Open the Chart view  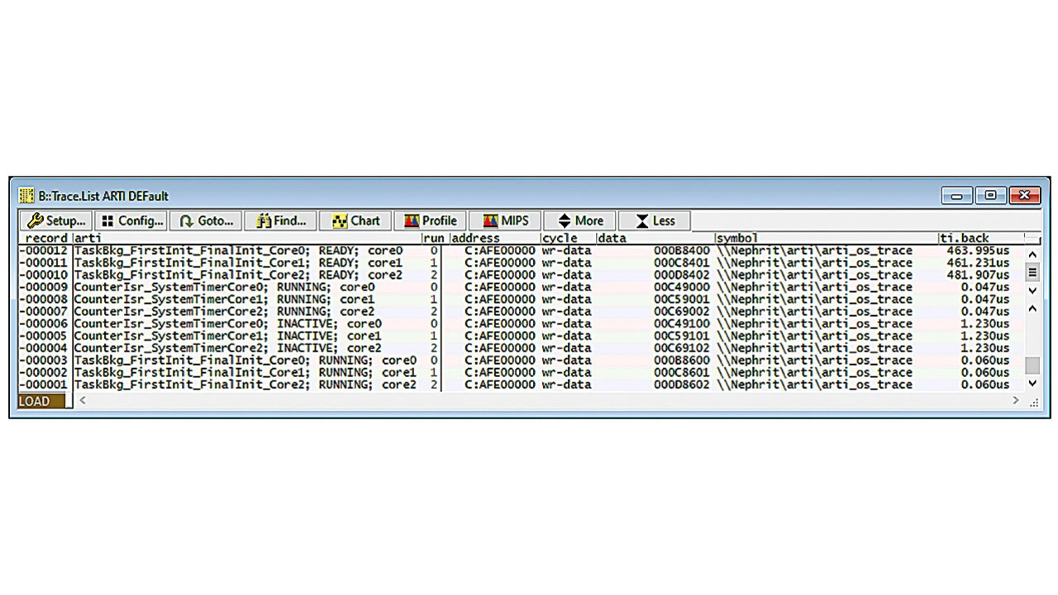pyautogui.click(x=355, y=221)
